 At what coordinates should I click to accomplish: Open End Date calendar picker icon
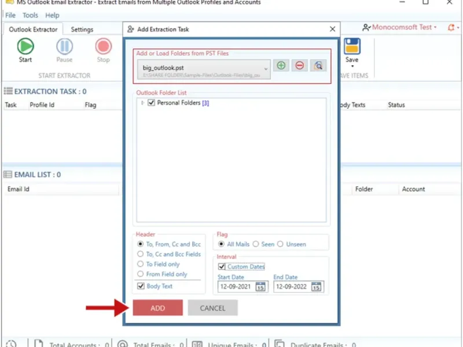[316, 286]
